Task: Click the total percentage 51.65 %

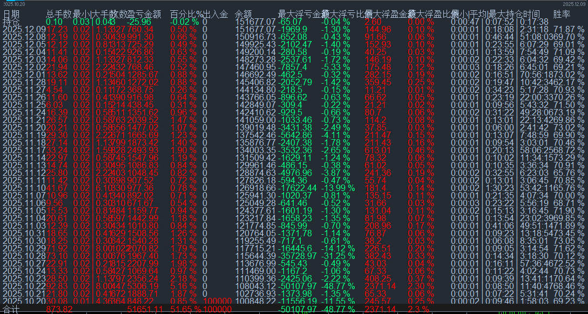Action: [x=186, y=310]
